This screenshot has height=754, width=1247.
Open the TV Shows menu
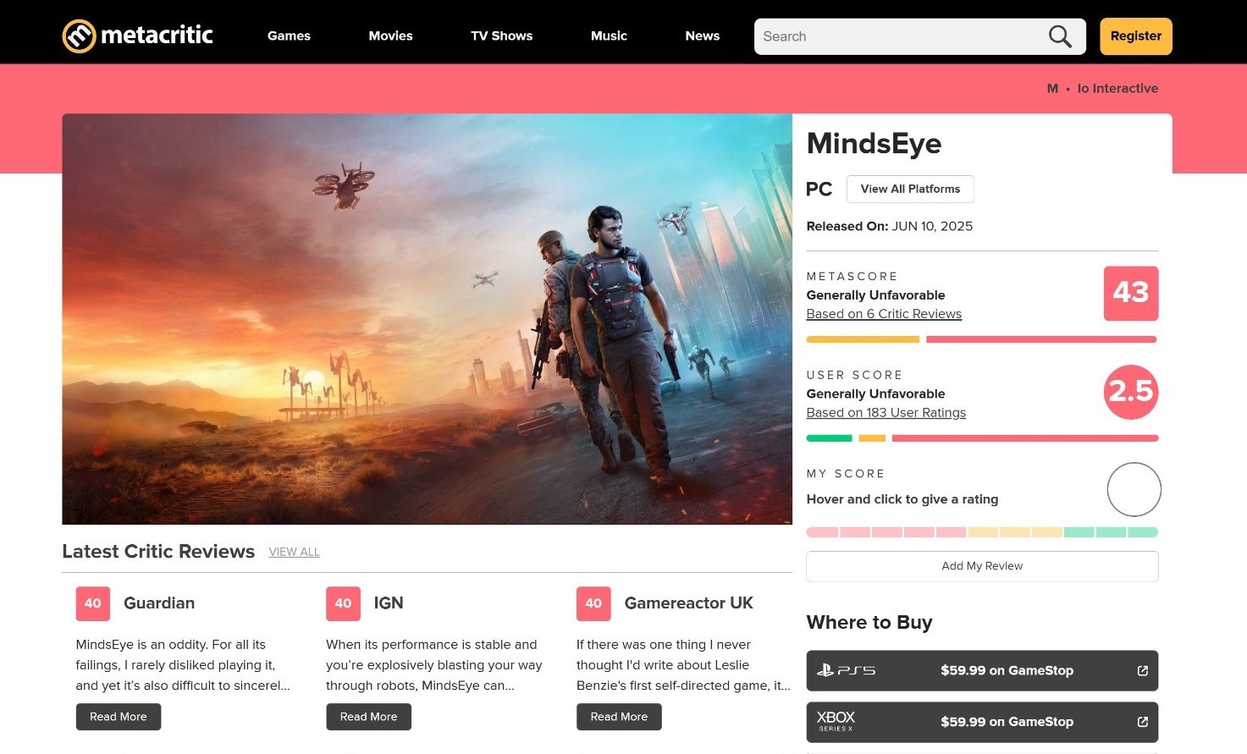click(502, 36)
